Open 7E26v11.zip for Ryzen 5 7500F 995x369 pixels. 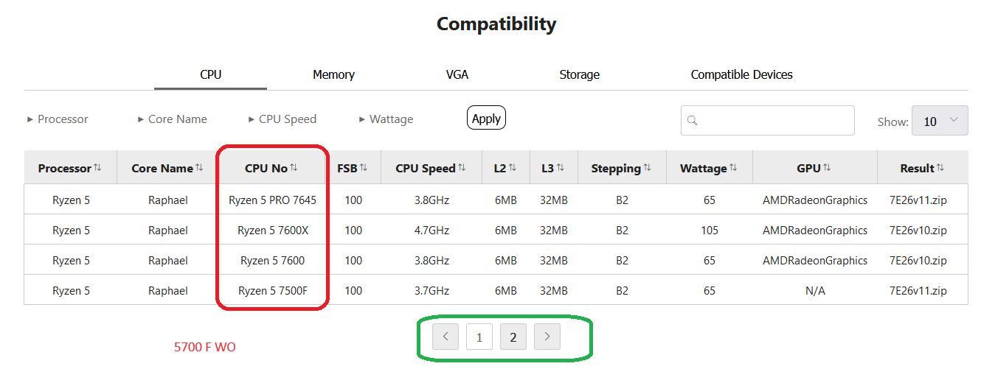[x=918, y=291]
